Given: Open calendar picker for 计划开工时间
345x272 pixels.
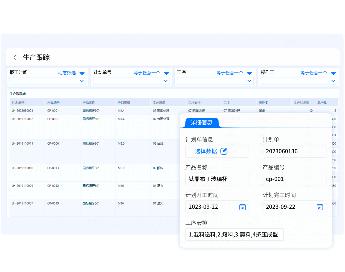Looking at the screenshot, I should tap(242, 207).
